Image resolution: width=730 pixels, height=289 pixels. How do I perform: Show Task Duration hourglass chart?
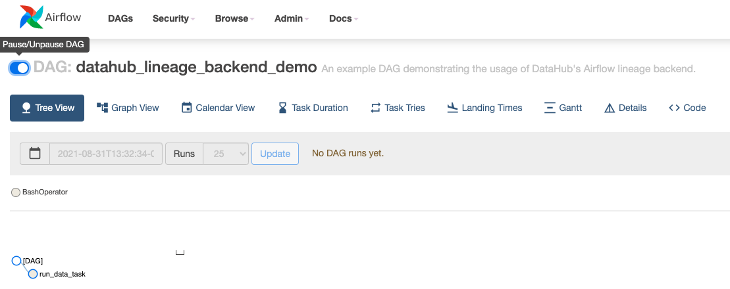[313, 108]
